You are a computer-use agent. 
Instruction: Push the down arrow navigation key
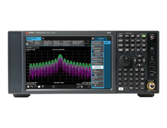(140, 65)
